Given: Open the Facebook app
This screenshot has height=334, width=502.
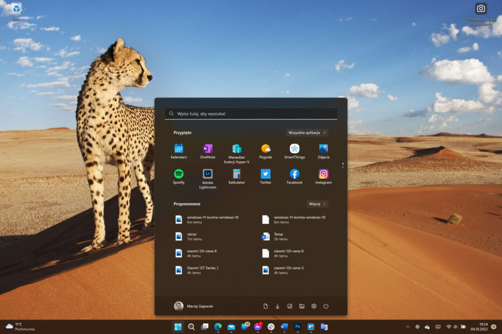Looking at the screenshot, I should click(x=295, y=177).
